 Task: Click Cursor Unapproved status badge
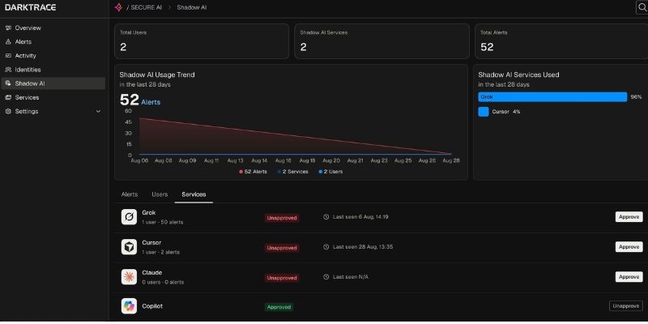(x=282, y=248)
